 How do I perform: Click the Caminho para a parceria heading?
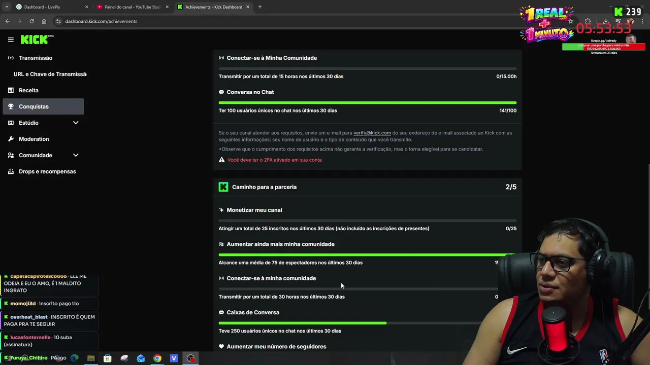click(264, 187)
